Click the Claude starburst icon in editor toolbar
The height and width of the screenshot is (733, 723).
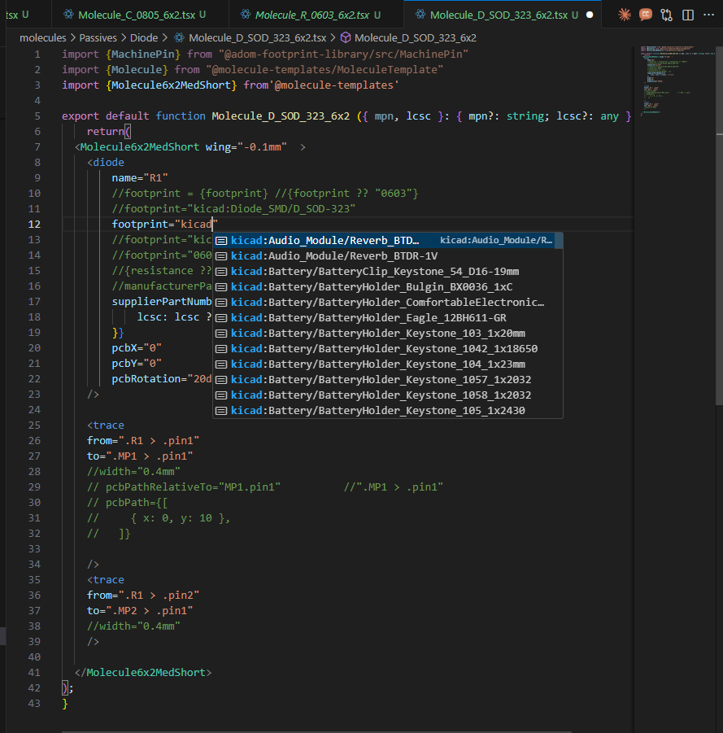coord(625,15)
